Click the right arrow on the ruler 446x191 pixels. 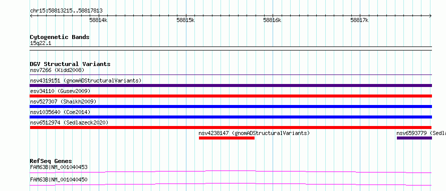430,16
